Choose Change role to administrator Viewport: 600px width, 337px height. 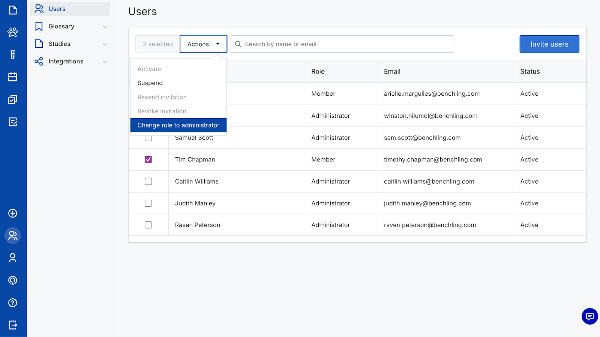178,125
